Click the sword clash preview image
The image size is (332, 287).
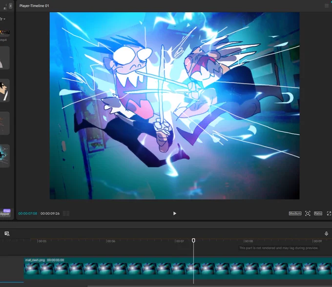pos(174,105)
